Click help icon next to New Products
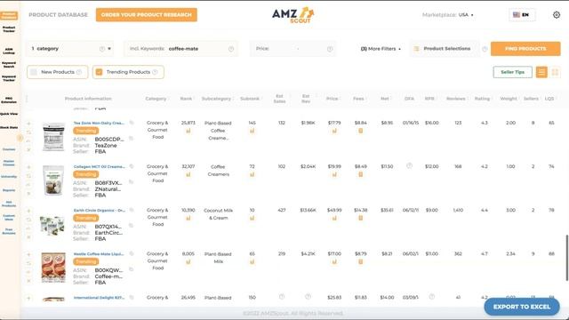 tap(79, 72)
